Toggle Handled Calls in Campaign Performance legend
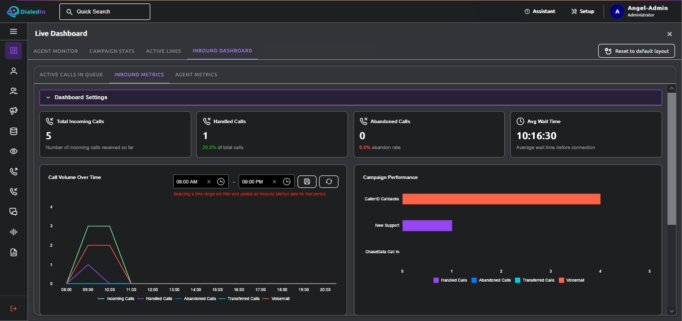This screenshot has height=321, width=682. 450,280
